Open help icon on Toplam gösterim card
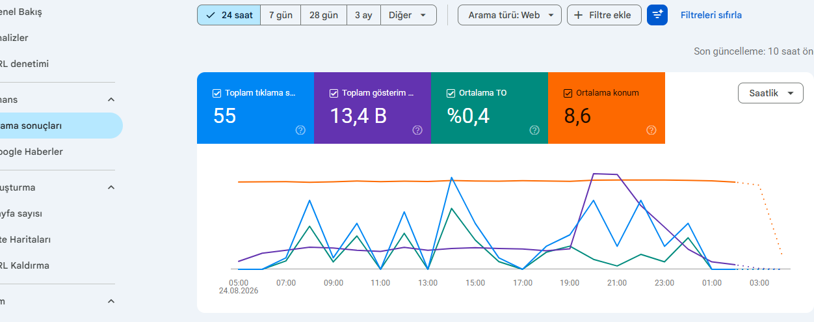 [x=417, y=130]
